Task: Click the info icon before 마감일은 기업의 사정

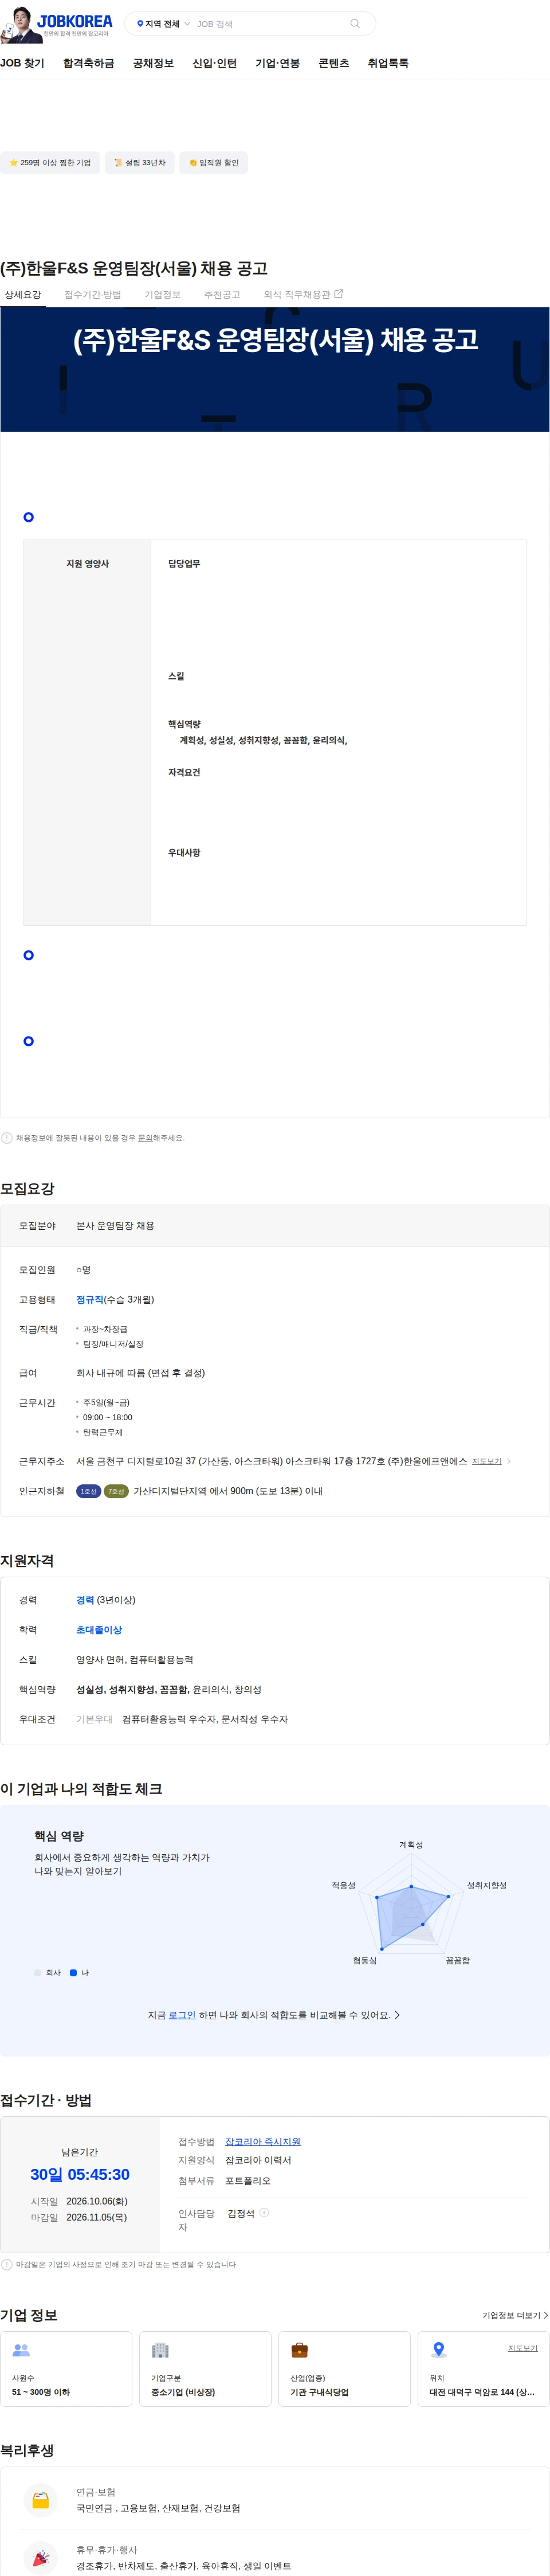Action: coord(7,2264)
